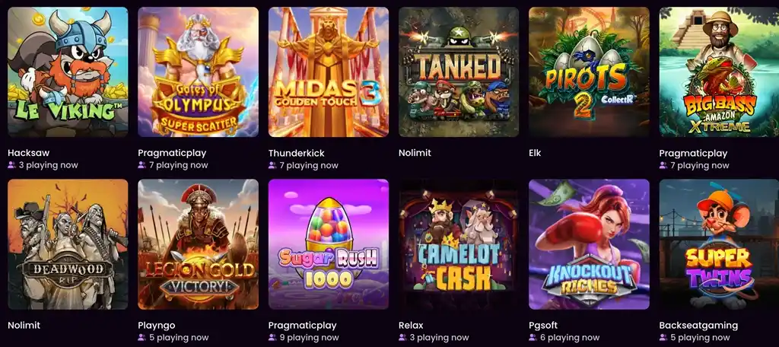Image resolution: width=779 pixels, height=347 pixels.
Task: Launch the Super Twins game tile
Action: [720, 244]
